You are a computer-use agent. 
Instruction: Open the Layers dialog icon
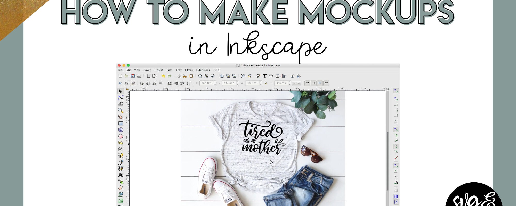coord(271,76)
